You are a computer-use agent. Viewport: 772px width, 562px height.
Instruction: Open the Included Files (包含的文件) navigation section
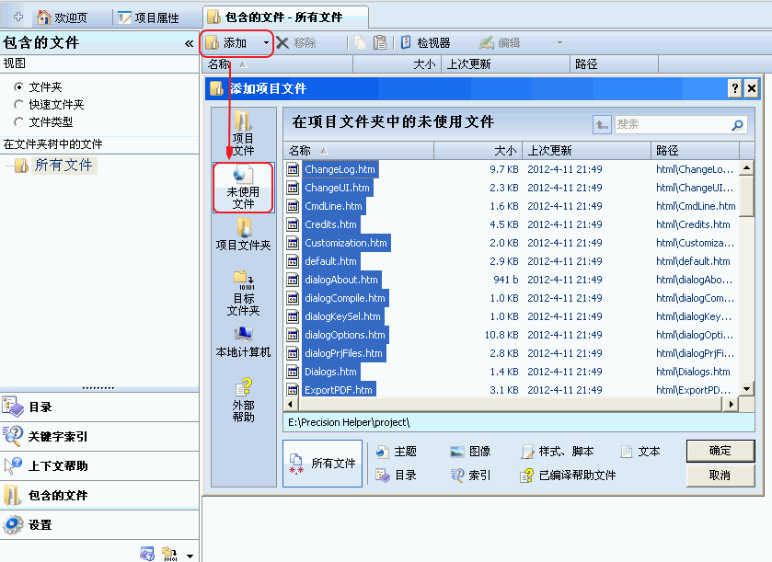[99, 495]
